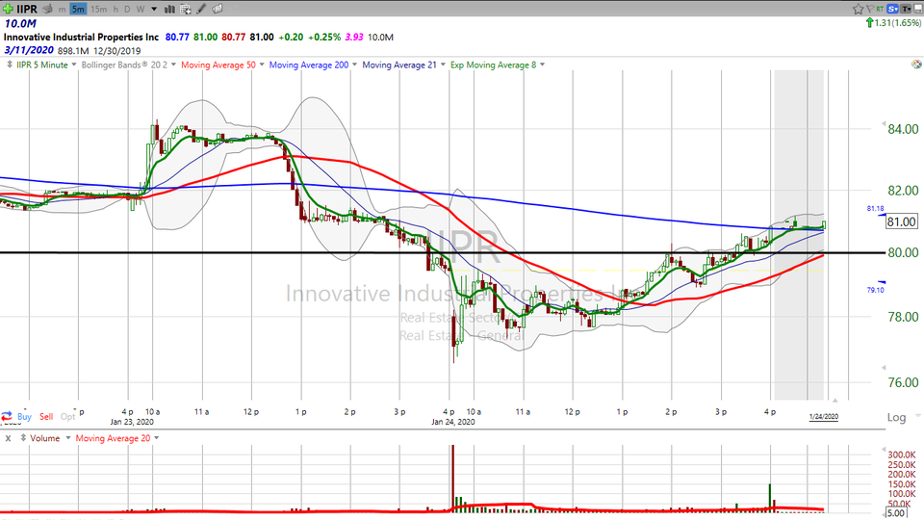Click the 1/24/2020 date label on axis
The width and height of the screenshot is (924, 520).
pyautogui.click(x=823, y=416)
